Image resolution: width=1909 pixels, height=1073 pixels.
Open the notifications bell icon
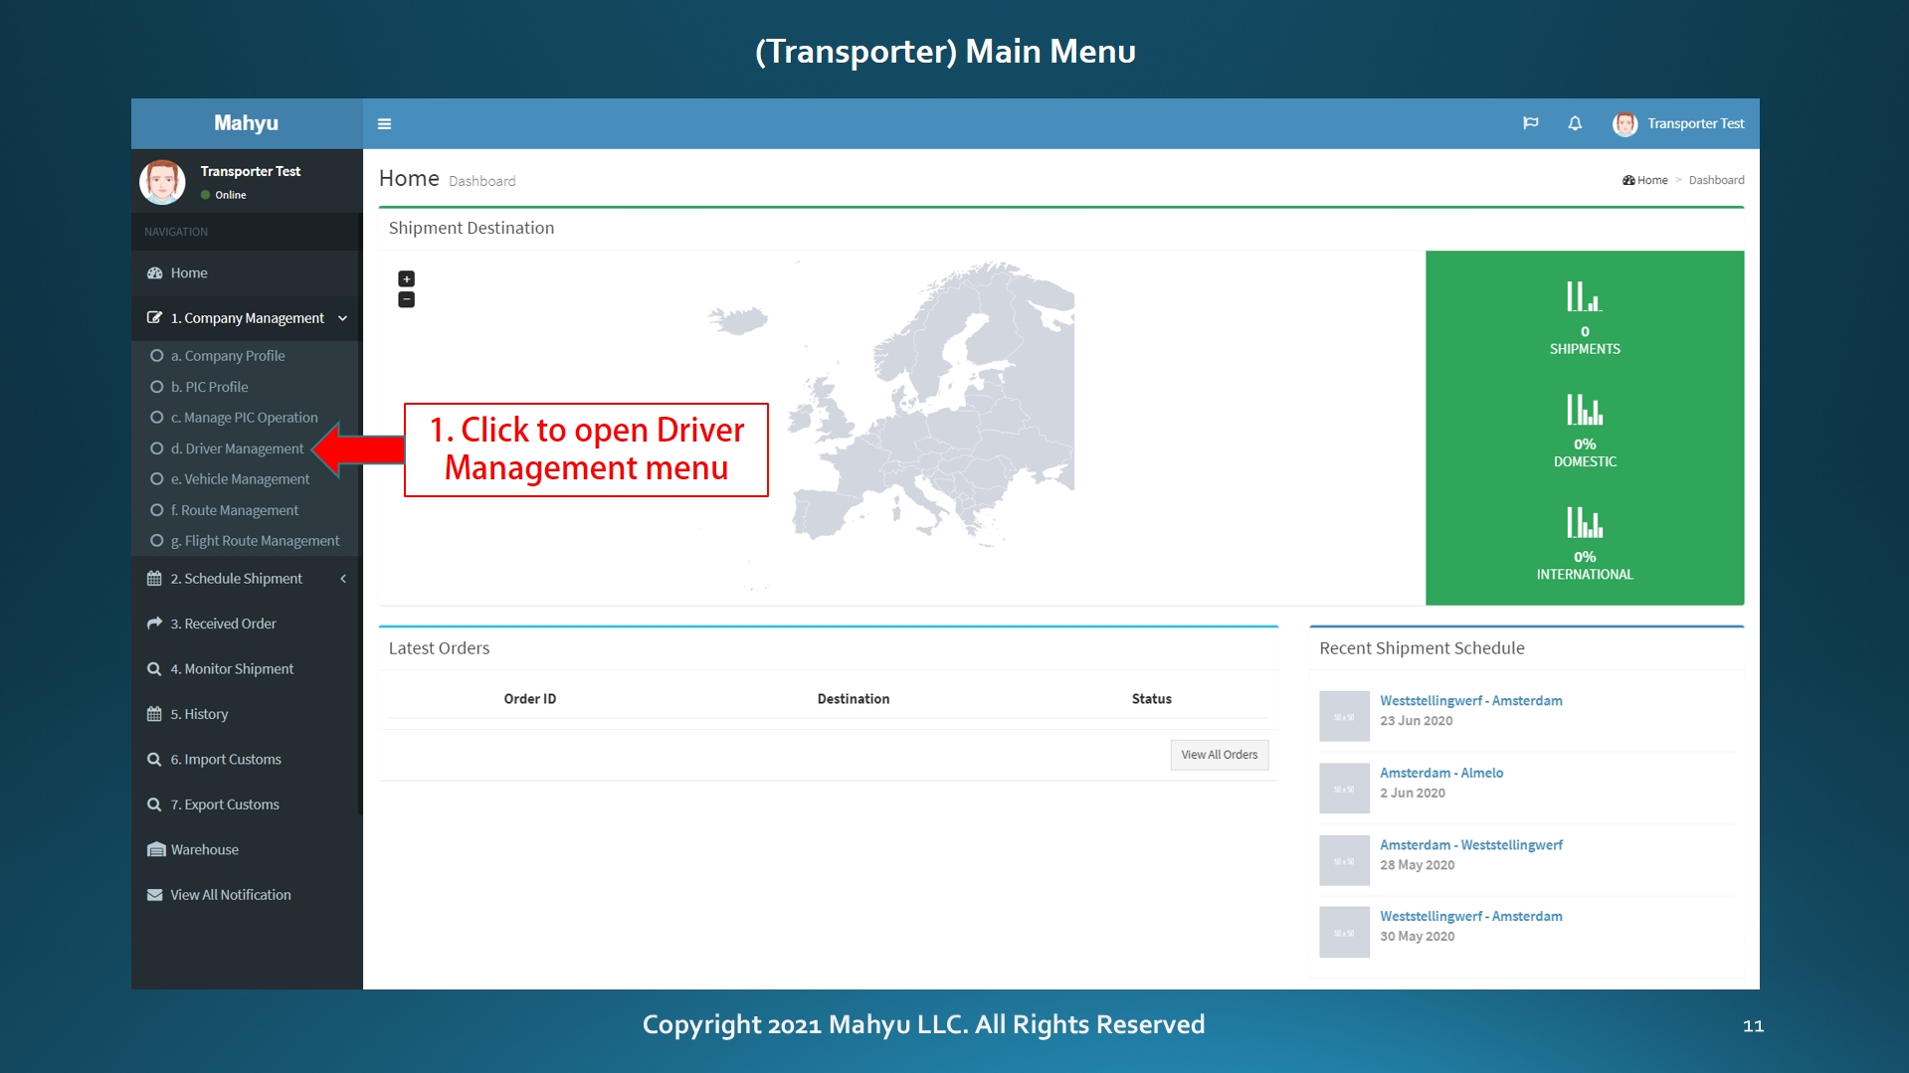tap(1575, 123)
